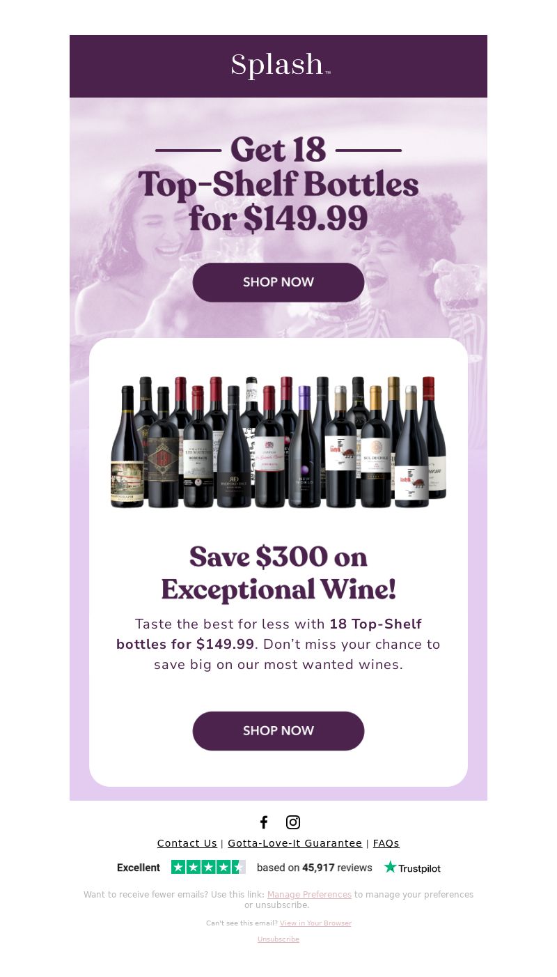This screenshot has width=557, height=977.
Task: Open the Facebook icon link
Action: pos(264,822)
